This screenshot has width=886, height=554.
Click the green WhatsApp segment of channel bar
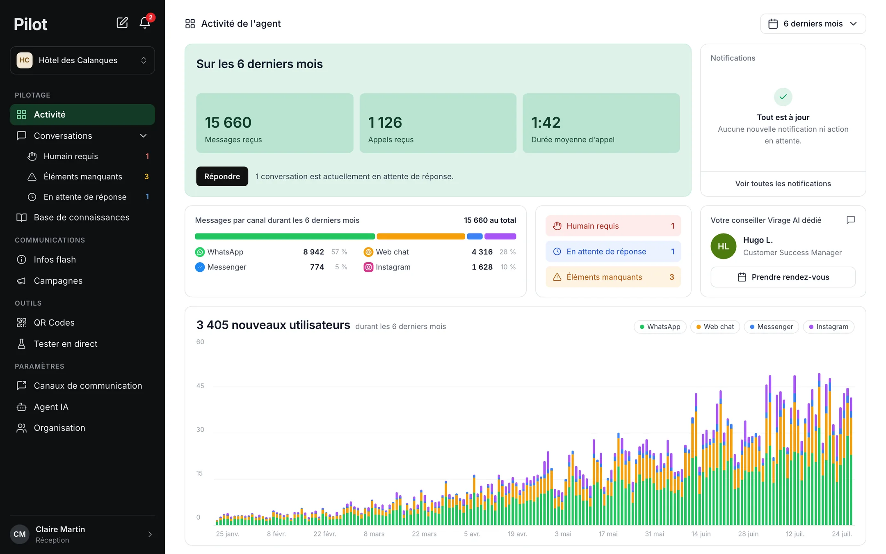point(285,236)
